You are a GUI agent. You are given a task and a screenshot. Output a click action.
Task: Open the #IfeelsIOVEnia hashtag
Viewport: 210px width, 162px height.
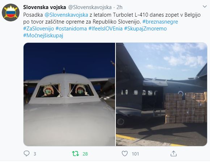(x=105, y=29)
